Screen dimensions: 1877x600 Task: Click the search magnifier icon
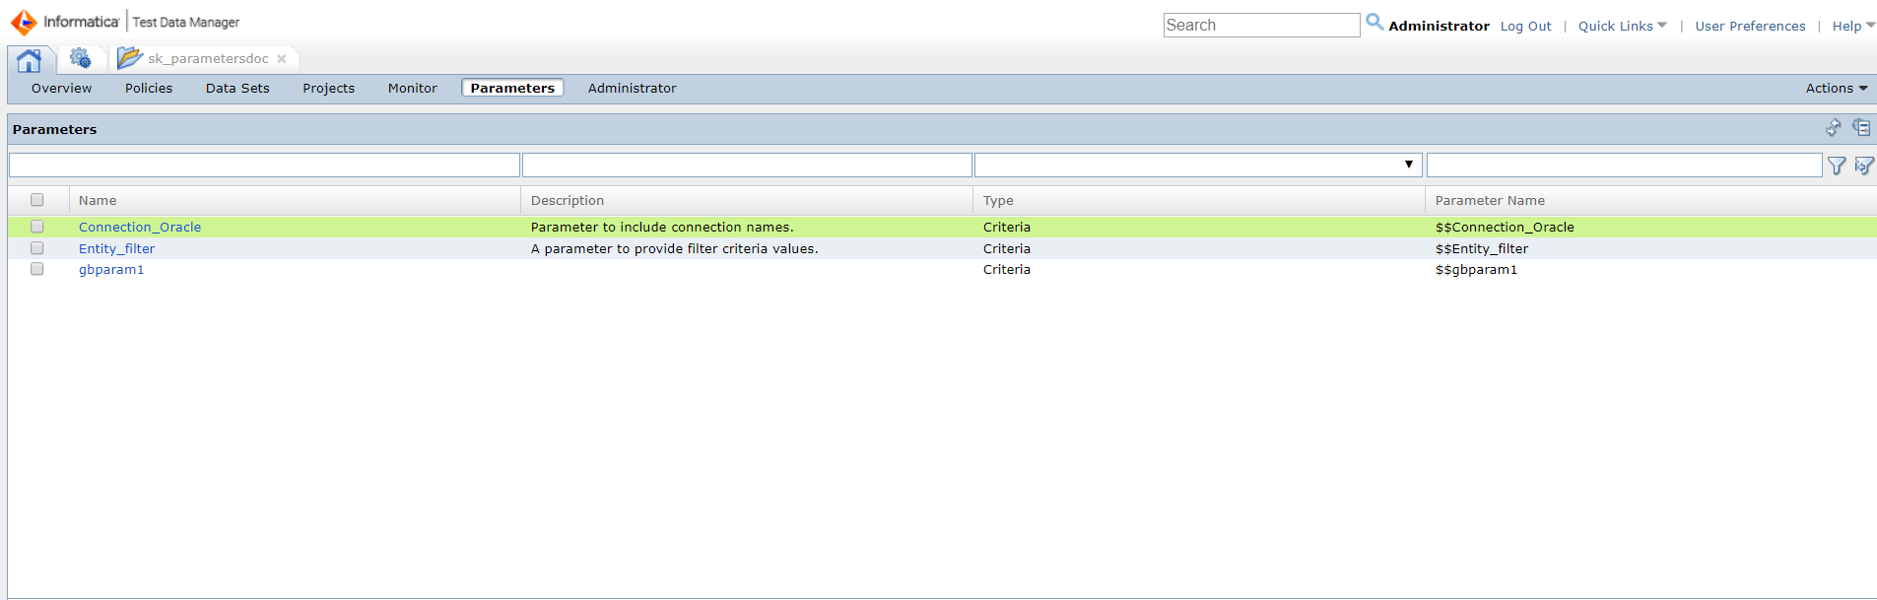[1374, 22]
